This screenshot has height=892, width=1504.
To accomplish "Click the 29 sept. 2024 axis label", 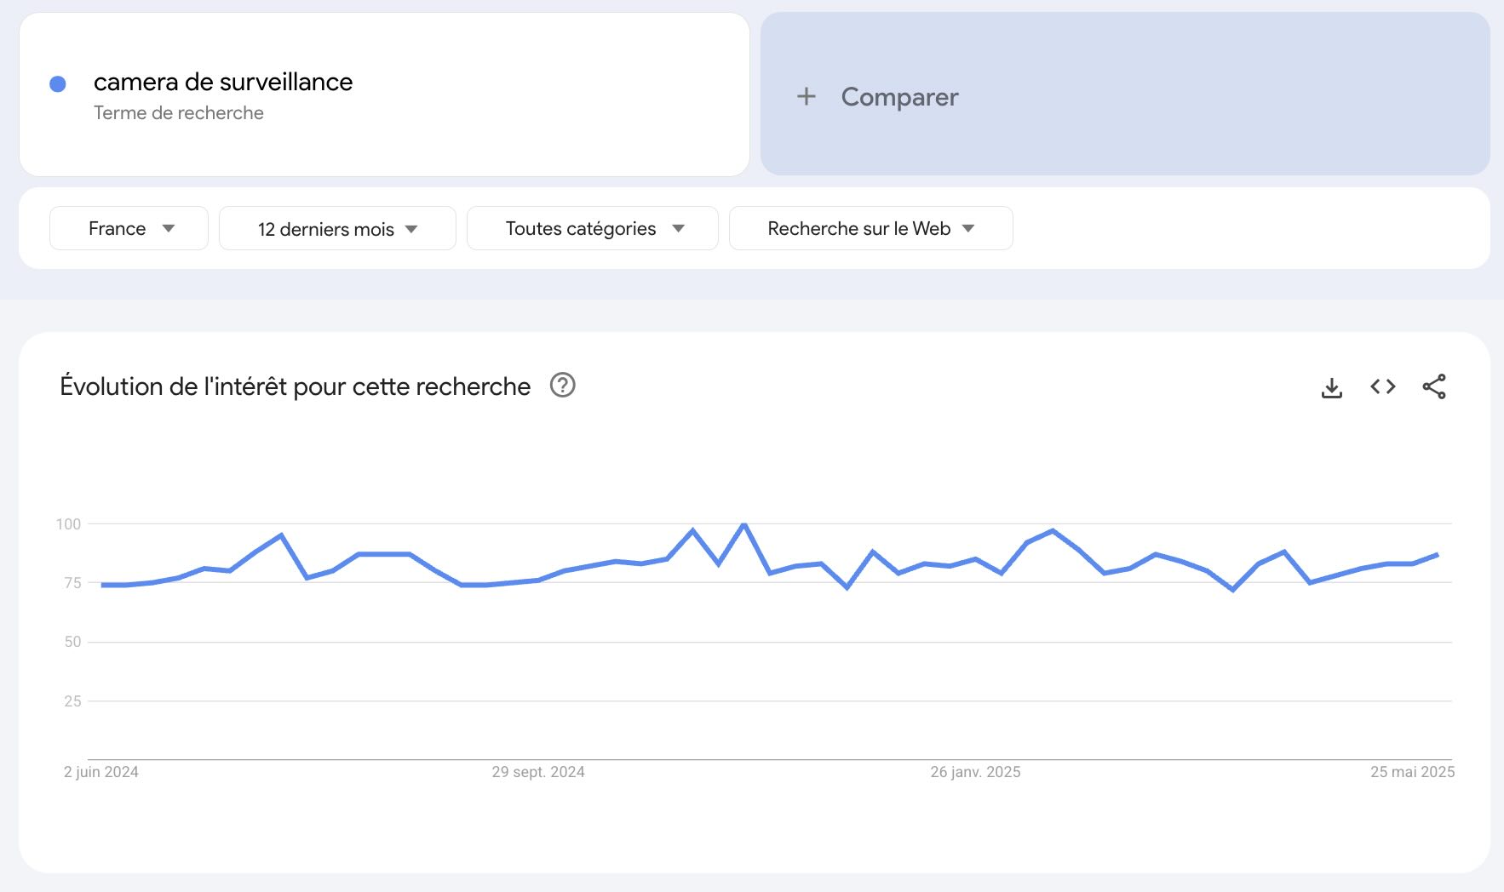I will tap(538, 772).
